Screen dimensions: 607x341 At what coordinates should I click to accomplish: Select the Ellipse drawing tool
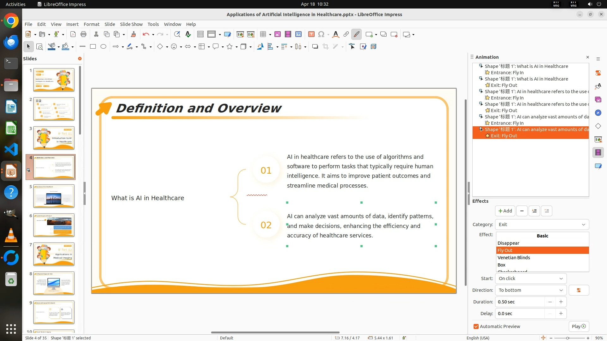(x=103, y=47)
